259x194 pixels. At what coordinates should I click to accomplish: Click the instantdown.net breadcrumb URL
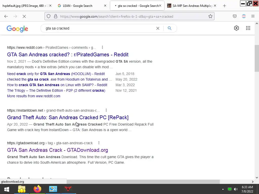[x=53, y=110]
